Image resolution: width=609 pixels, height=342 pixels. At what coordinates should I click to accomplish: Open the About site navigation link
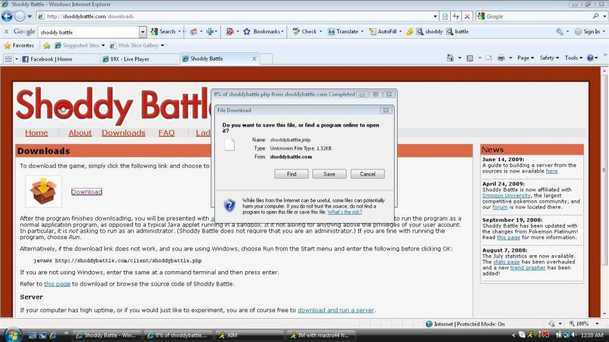(x=80, y=133)
